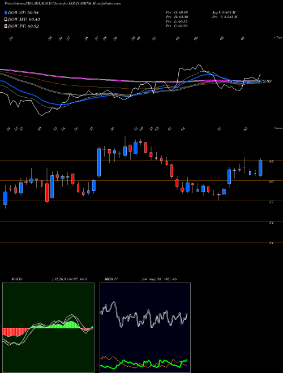Screen dimensions: 283x373
Task: Select the 'DOW PT: 60.82' legend label
Action: 23,26
